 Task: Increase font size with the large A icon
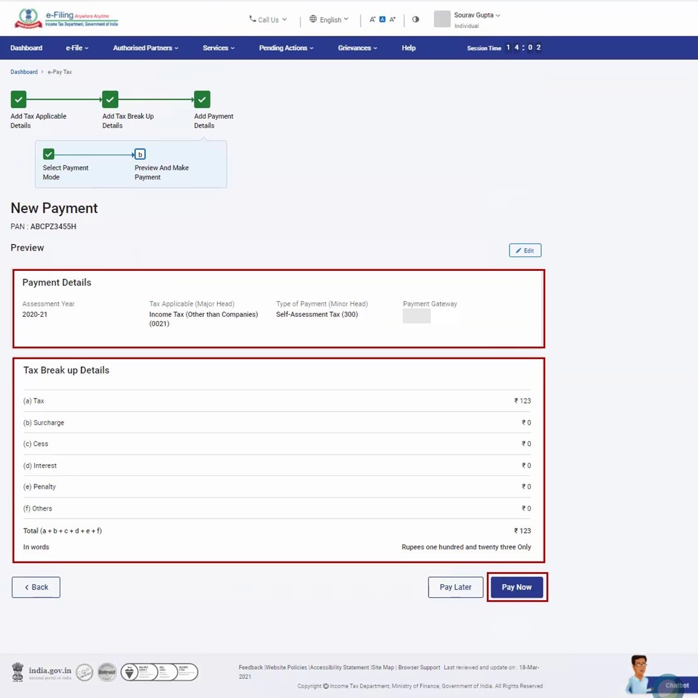(x=393, y=20)
